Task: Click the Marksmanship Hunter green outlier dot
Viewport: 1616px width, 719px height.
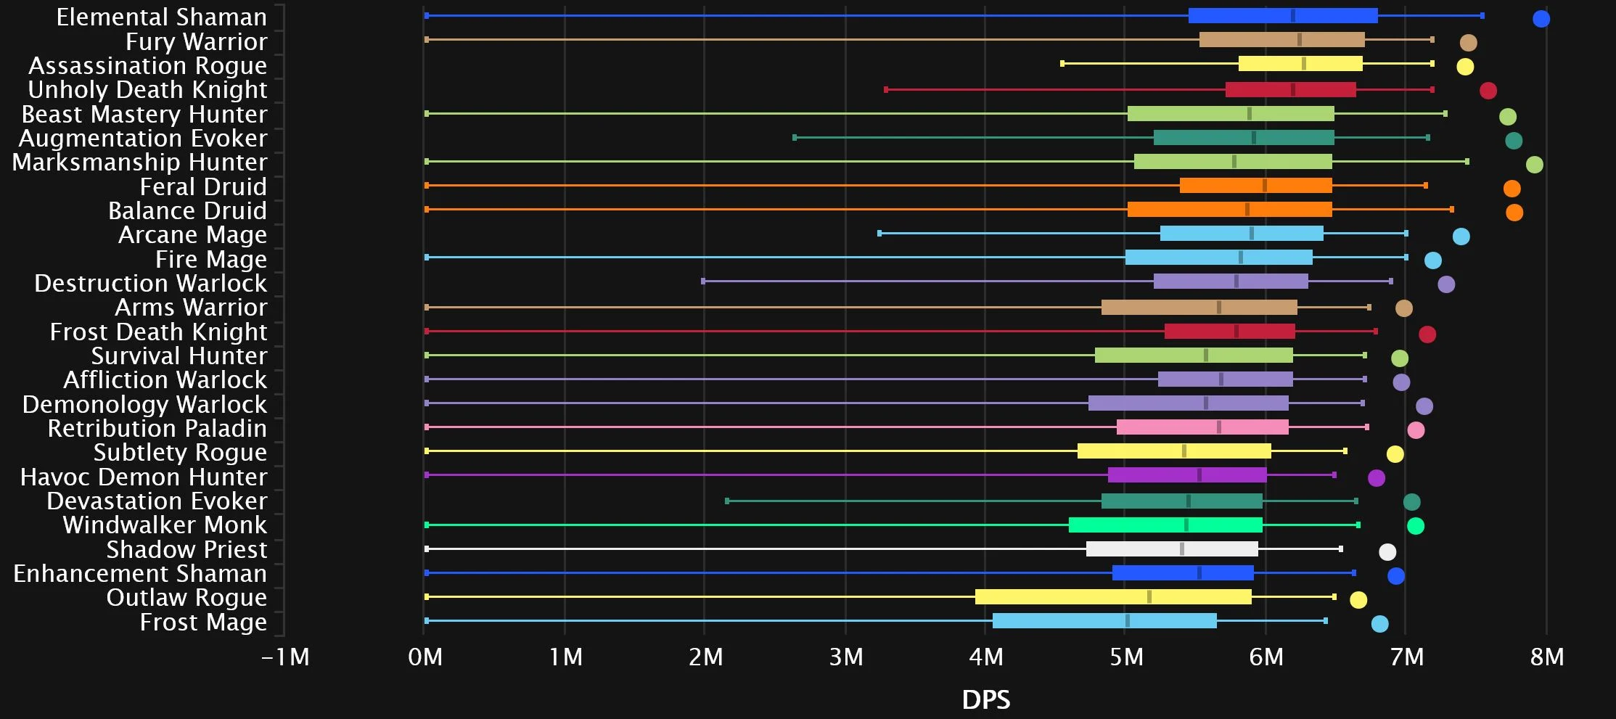Action: 1534,165
